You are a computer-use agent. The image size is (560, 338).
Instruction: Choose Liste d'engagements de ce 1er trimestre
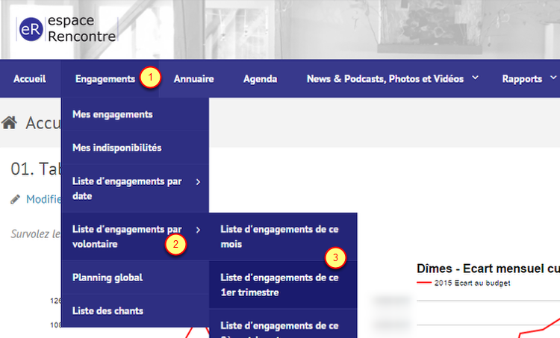[283, 285]
